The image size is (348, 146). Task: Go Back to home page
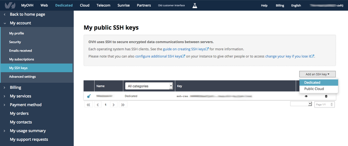pyautogui.click(x=27, y=14)
